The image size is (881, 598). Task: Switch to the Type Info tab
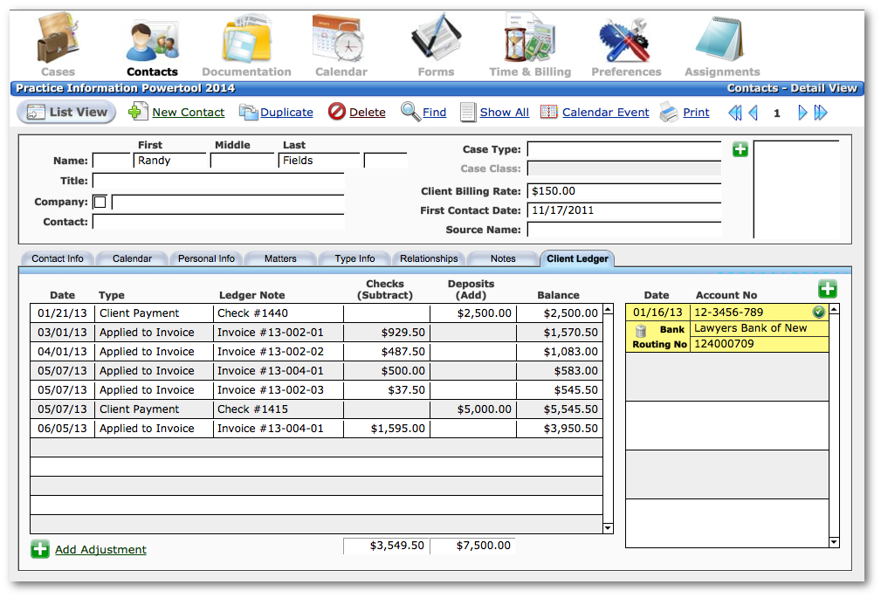(x=354, y=258)
